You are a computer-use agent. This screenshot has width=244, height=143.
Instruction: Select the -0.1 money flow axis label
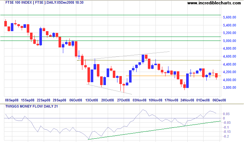(226, 127)
